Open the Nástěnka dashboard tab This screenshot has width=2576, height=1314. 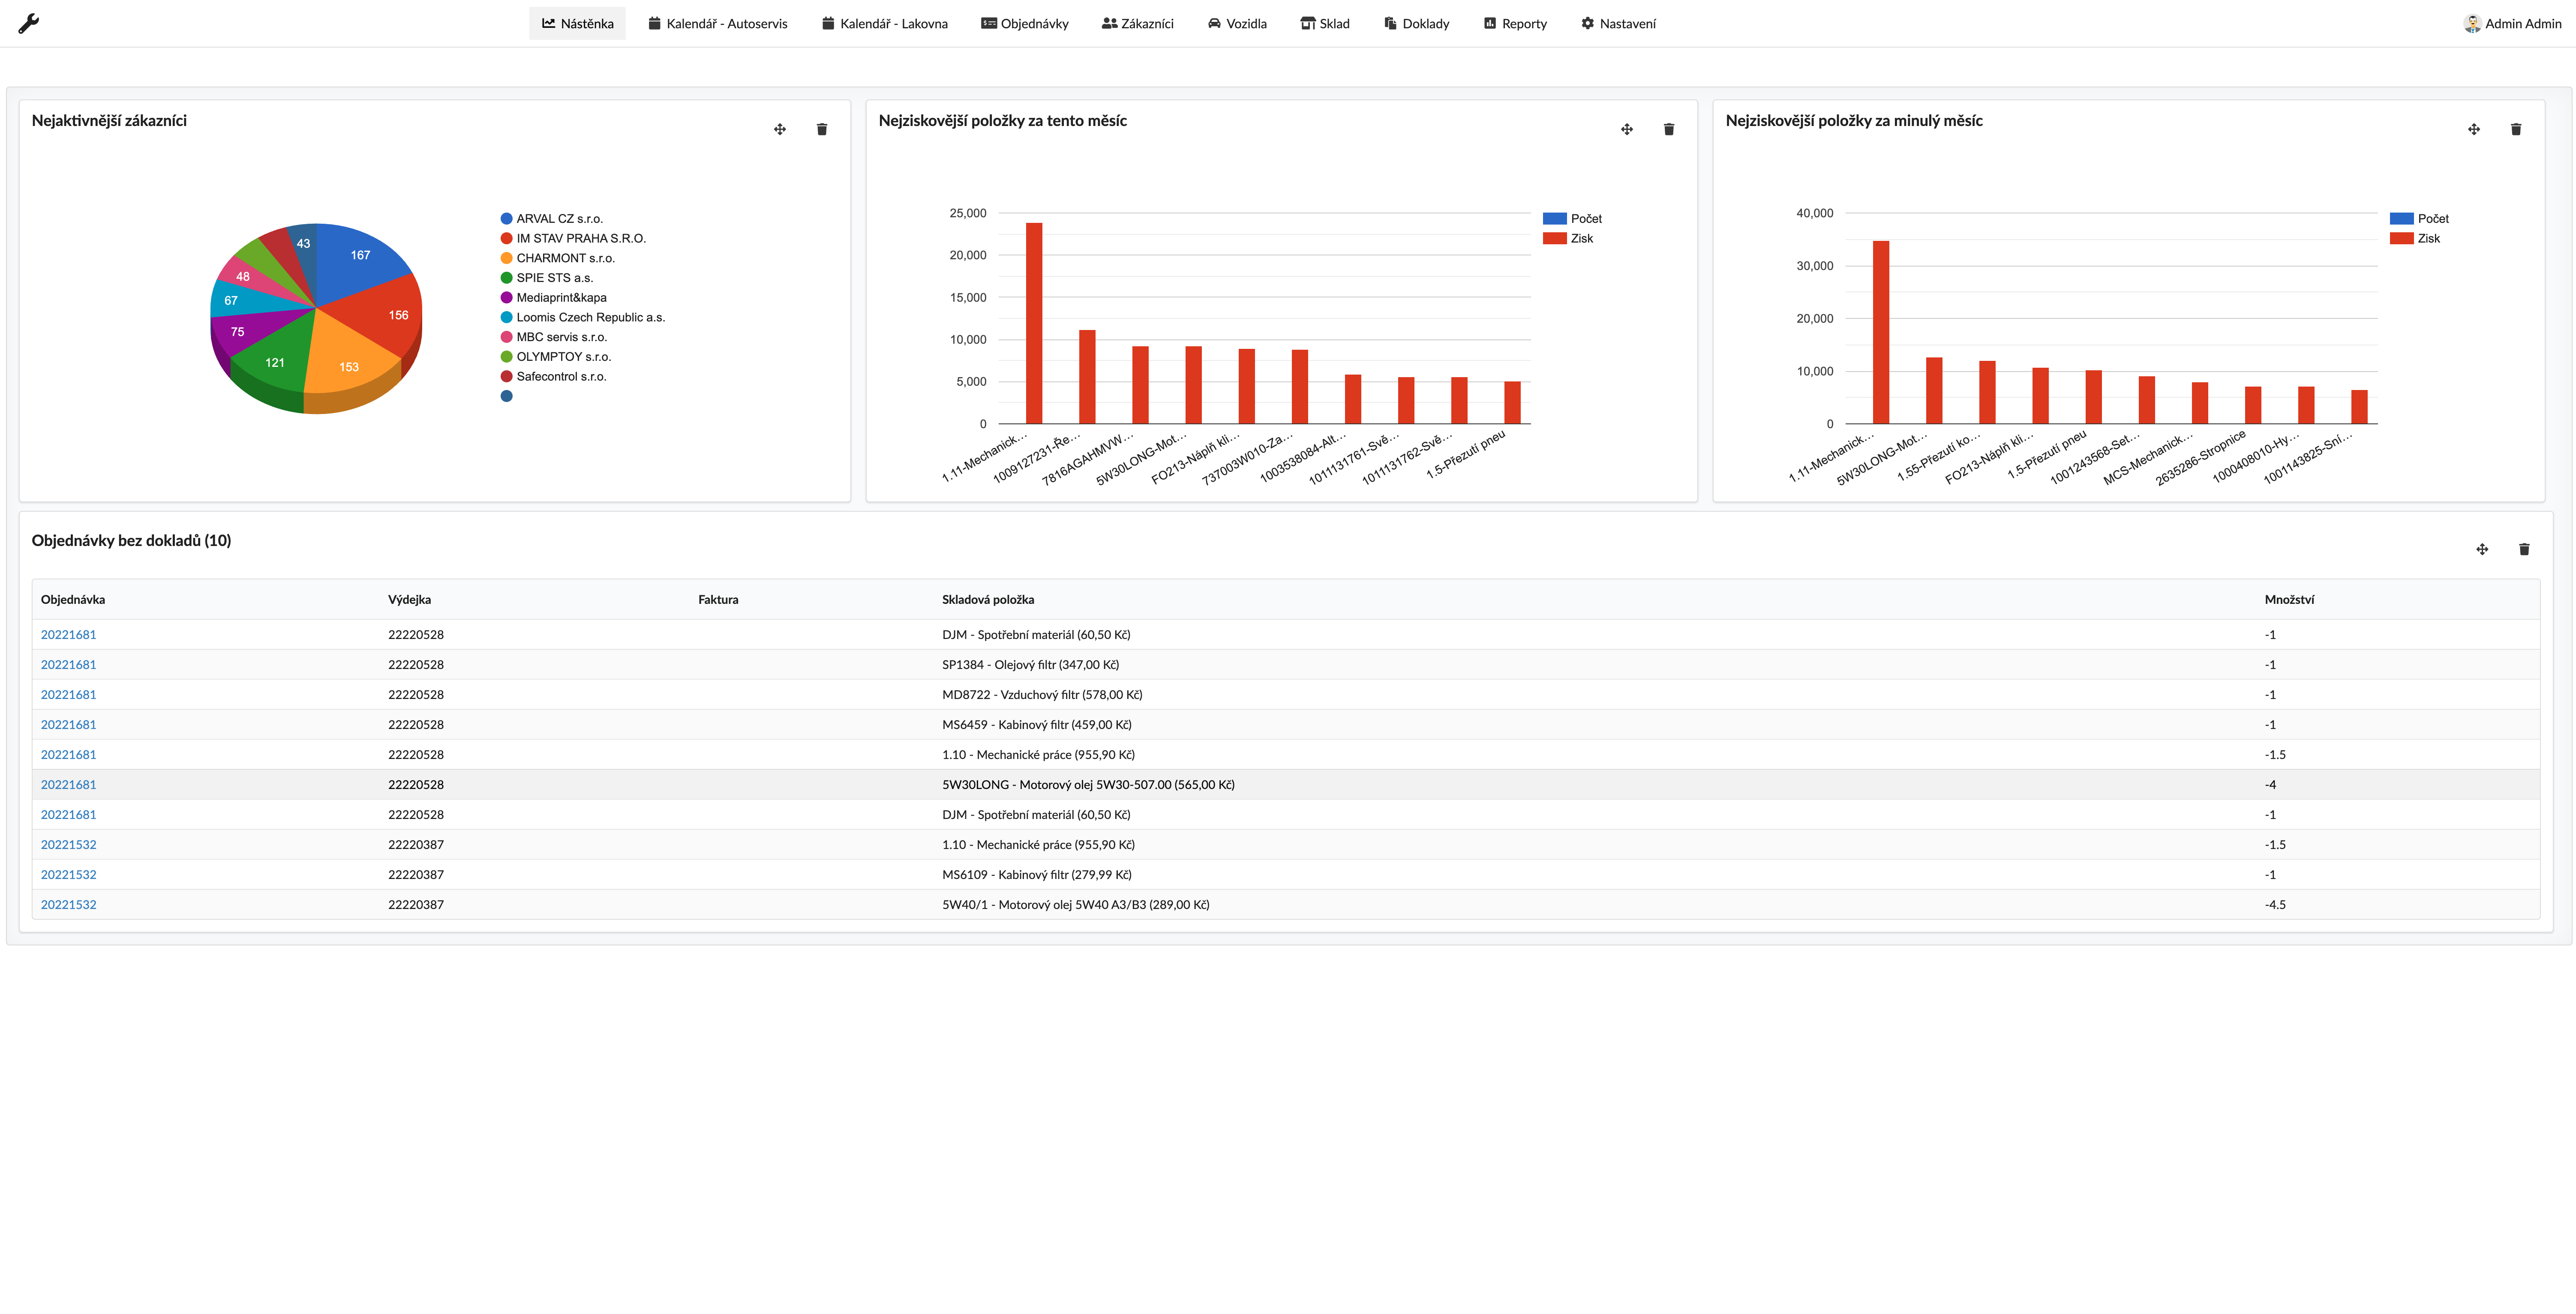tap(577, 23)
